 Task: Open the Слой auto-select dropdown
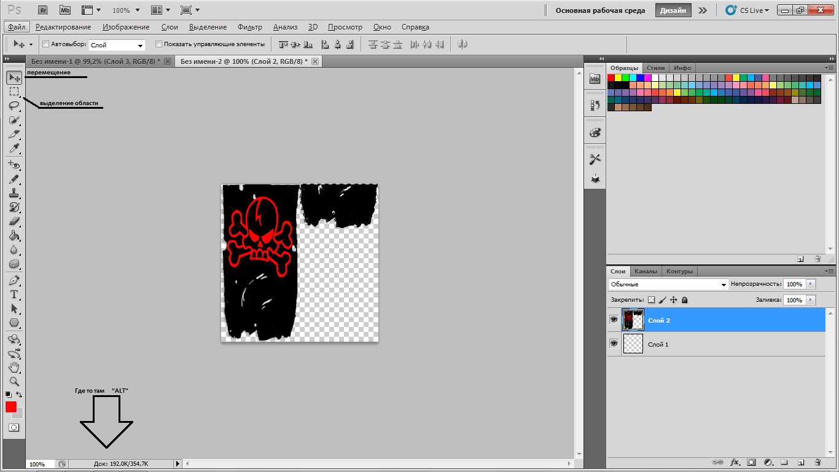click(x=117, y=45)
